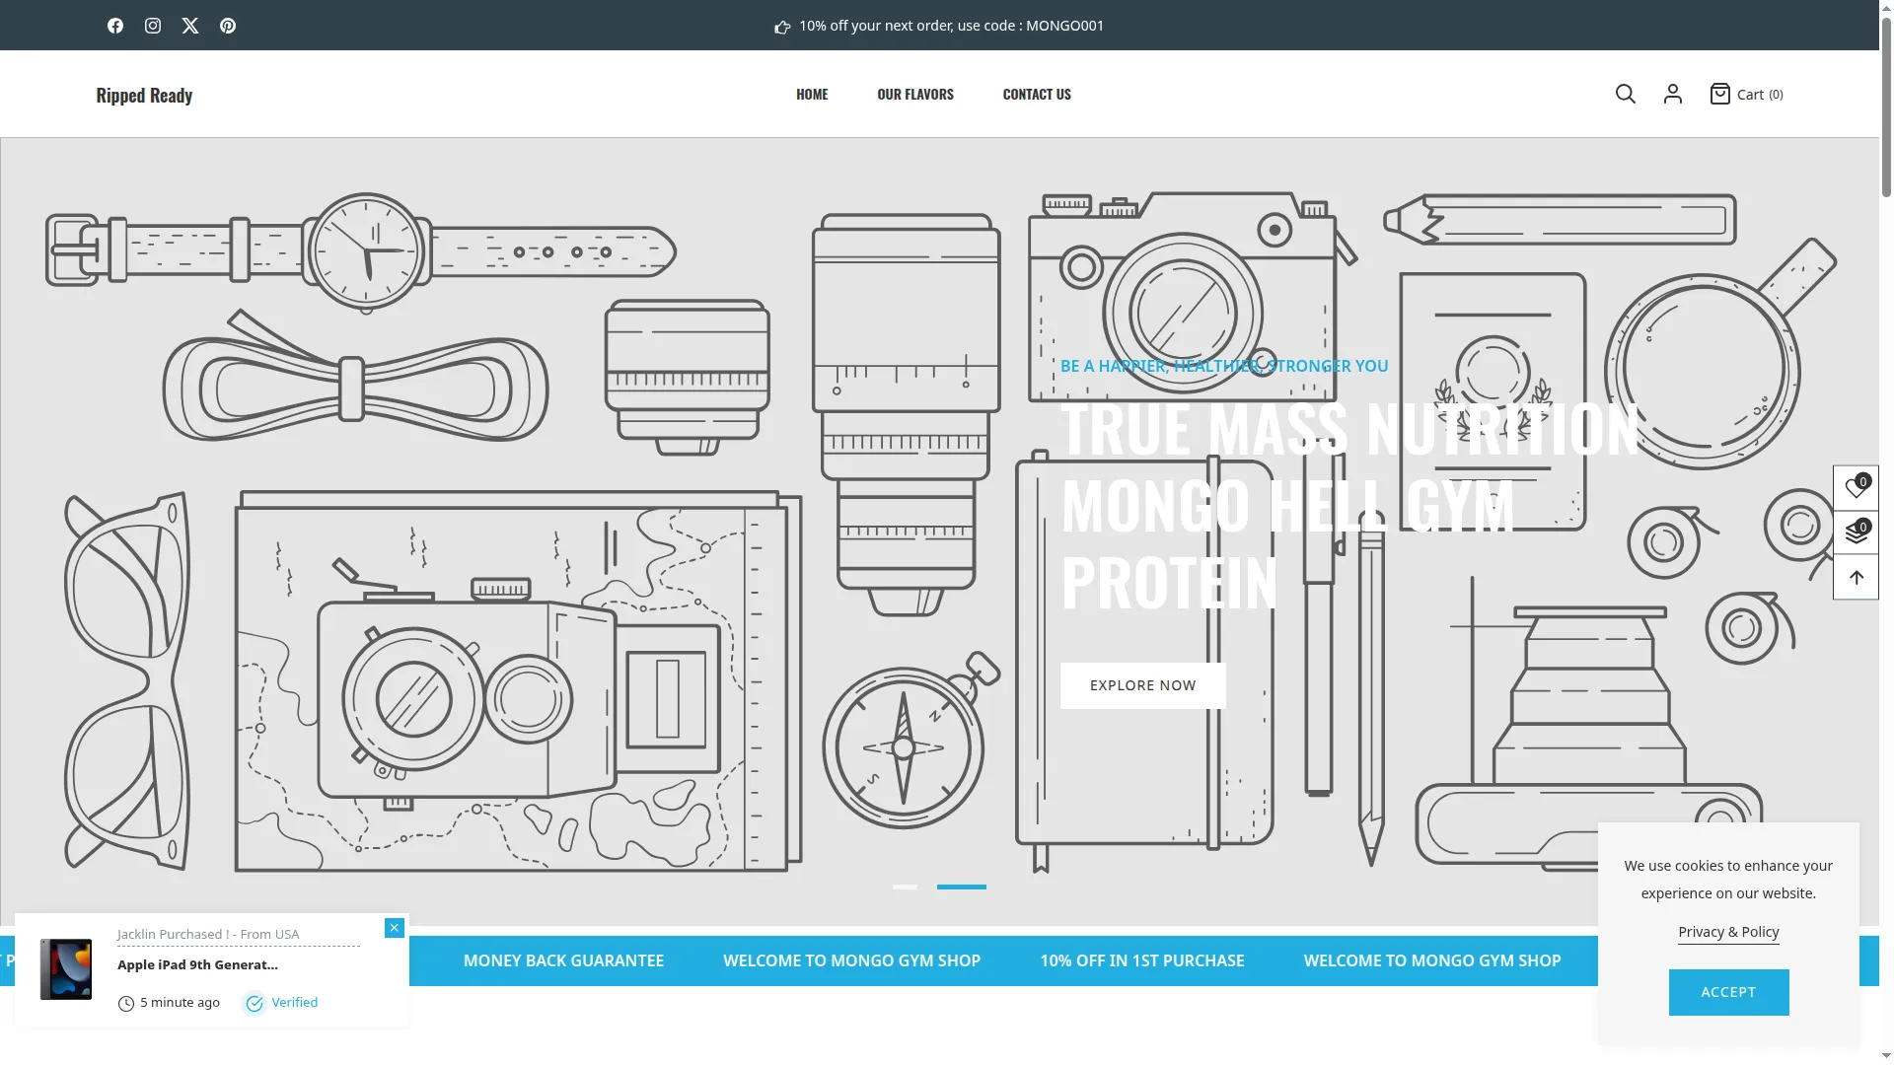Image resolution: width=1894 pixels, height=1065 pixels.
Task: Click 'Jacklin Purchased ! - From USA' text
Action: click(x=208, y=934)
